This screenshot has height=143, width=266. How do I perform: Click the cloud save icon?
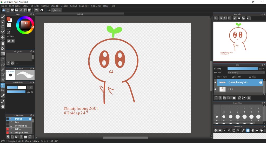(4, 10)
